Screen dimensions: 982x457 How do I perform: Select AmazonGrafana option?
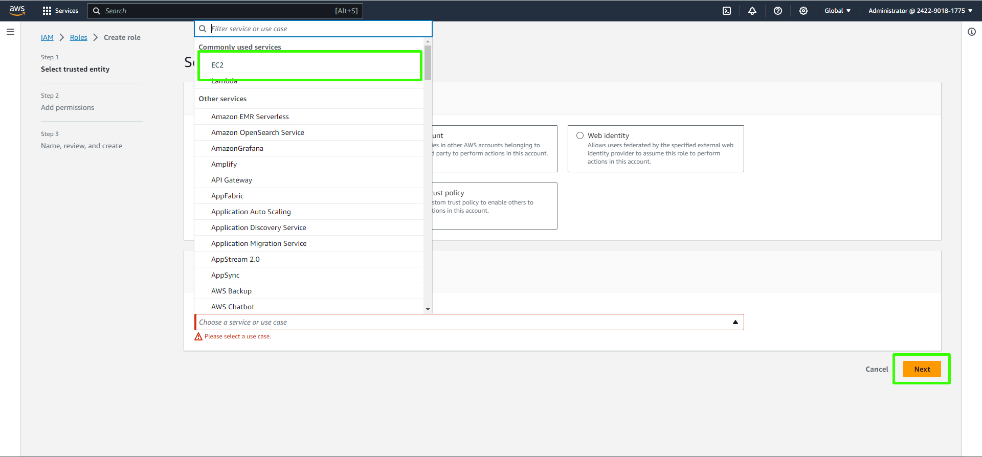[x=309, y=148]
